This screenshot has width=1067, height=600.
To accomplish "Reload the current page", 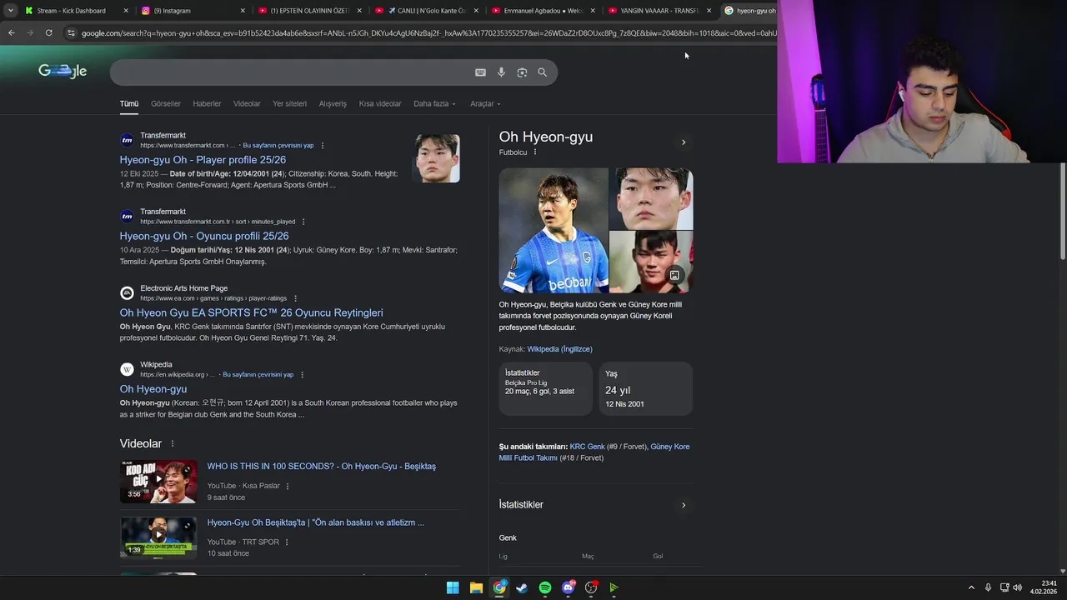I will point(49,32).
